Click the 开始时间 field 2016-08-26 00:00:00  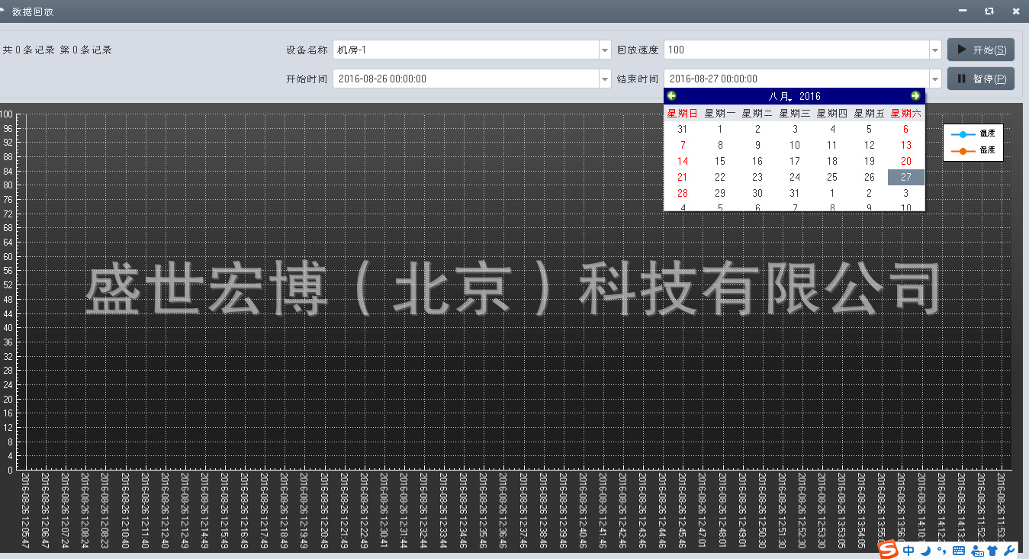(x=466, y=79)
